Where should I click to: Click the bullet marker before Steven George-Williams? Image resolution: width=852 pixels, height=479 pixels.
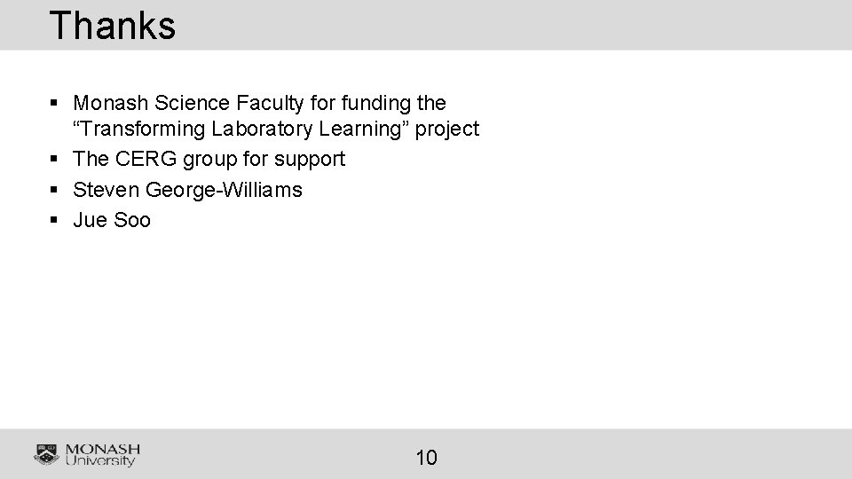(53, 190)
